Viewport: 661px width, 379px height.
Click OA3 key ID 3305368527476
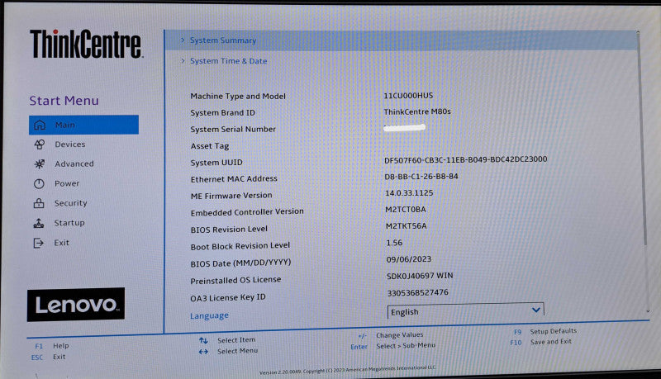point(418,292)
